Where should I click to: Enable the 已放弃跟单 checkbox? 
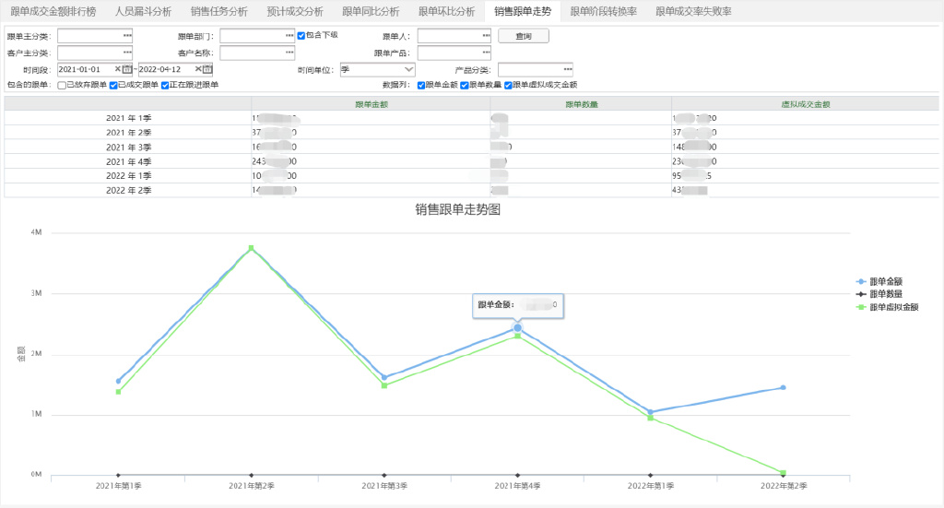click(62, 85)
